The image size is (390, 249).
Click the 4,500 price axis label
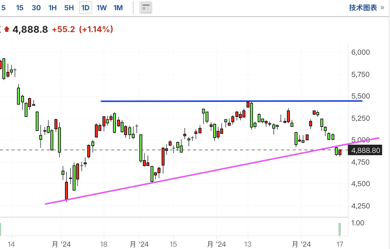(x=360, y=184)
